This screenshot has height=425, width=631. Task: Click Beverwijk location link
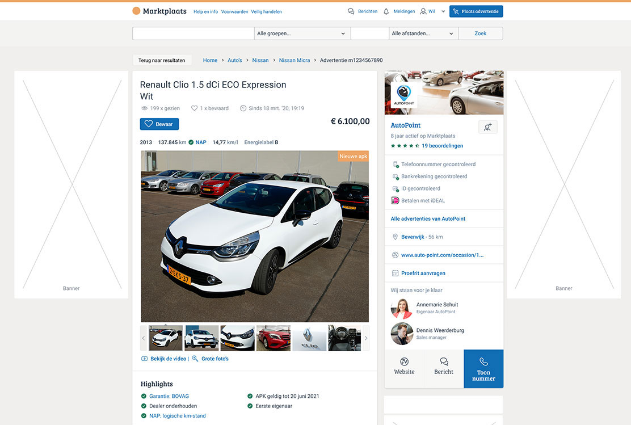coord(413,237)
